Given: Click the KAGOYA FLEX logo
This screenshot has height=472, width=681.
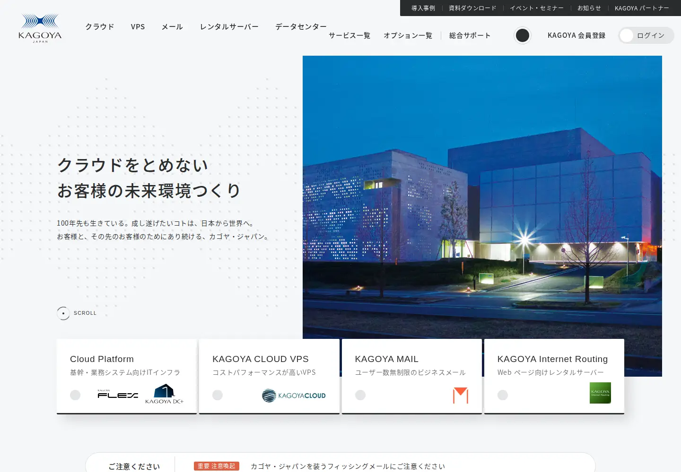Looking at the screenshot, I should coord(117,394).
